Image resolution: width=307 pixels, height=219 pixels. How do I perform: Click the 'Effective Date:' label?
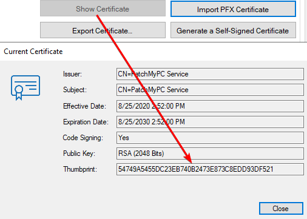click(x=84, y=106)
